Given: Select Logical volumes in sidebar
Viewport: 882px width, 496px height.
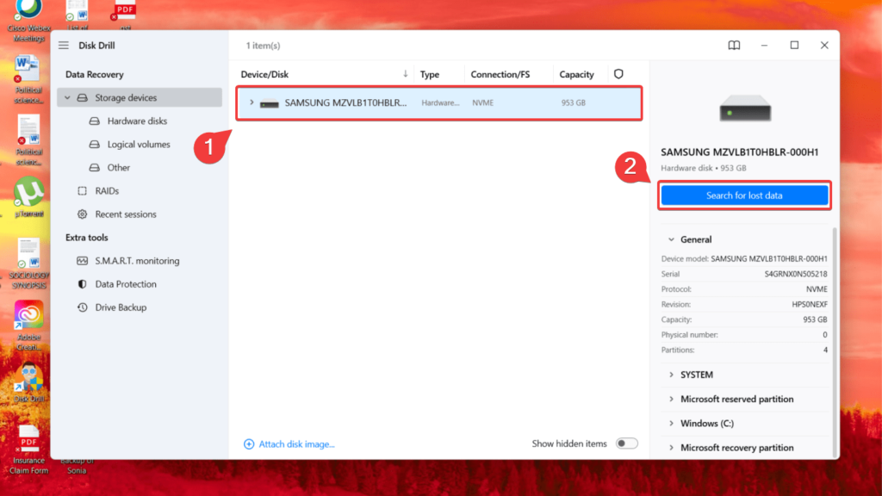Looking at the screenshot, I should pyautogui.click(x=138, y=145).
